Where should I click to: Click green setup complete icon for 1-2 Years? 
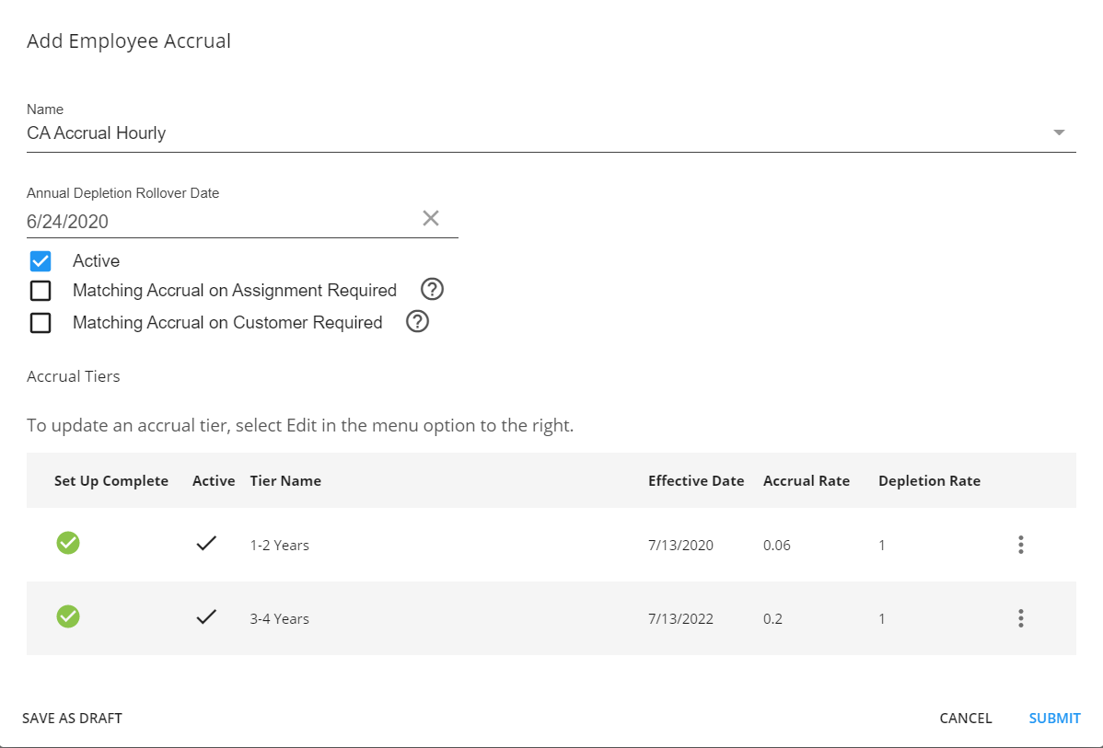[68, 544]
